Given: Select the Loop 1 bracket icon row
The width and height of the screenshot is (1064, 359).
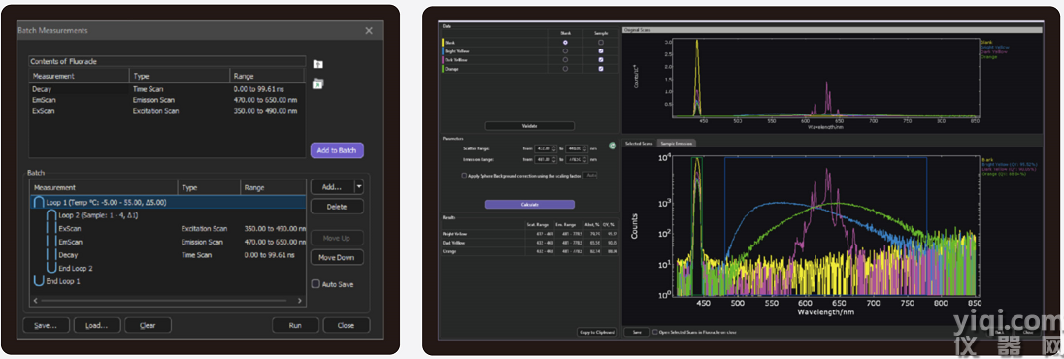Looking at the screenshot, I should [168, 202].
